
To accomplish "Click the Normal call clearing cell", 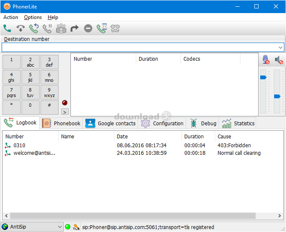I will pyautogui.click(x=239, y=153).
